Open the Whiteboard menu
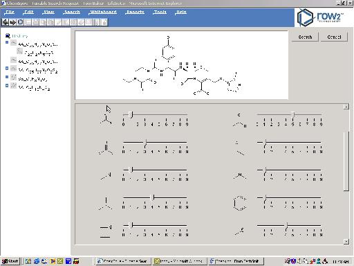The height and width of the screenshot is (266, 354). click(x=103, y=12)
